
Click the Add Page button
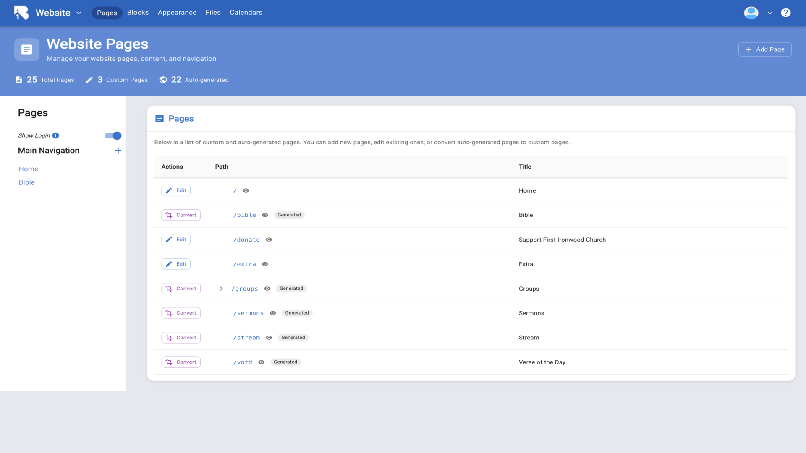765,49
